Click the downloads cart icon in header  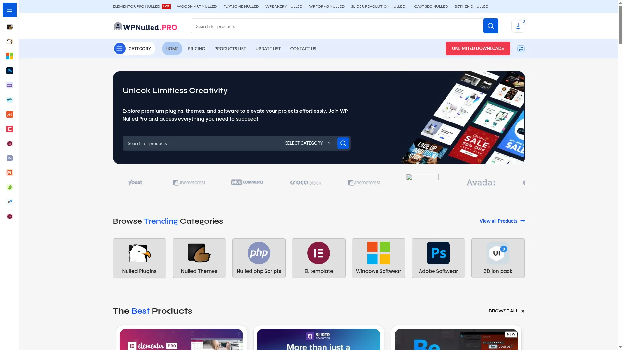(x=518, y=26)
